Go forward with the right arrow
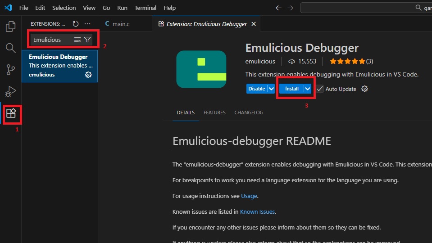 (x=291, y=8)
